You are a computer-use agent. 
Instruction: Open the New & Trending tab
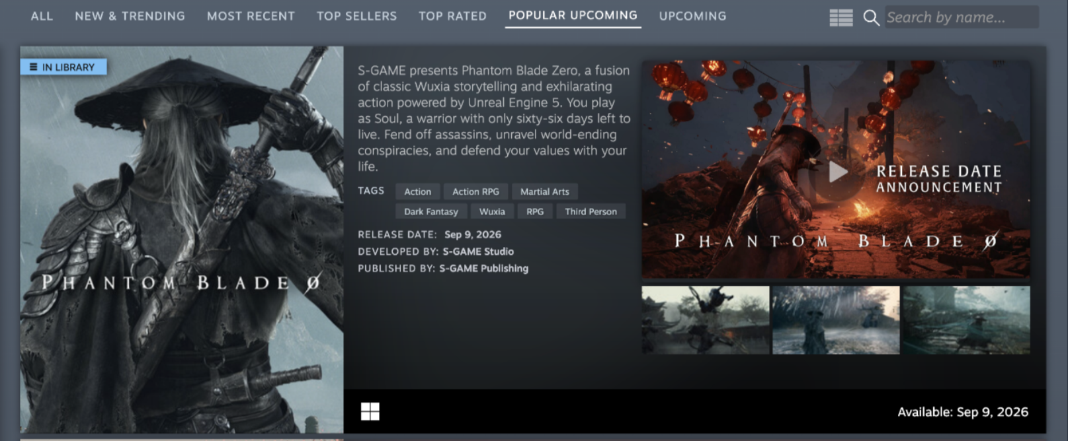(x=130, y=16)
